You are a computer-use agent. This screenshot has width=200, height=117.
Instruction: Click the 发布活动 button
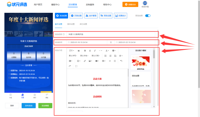coord(29,106)
